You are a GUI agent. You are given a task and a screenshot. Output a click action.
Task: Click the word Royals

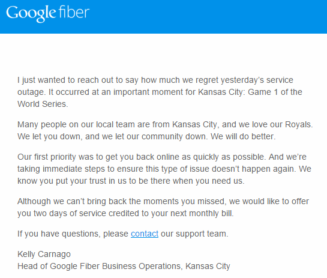(x=299, y=125)
